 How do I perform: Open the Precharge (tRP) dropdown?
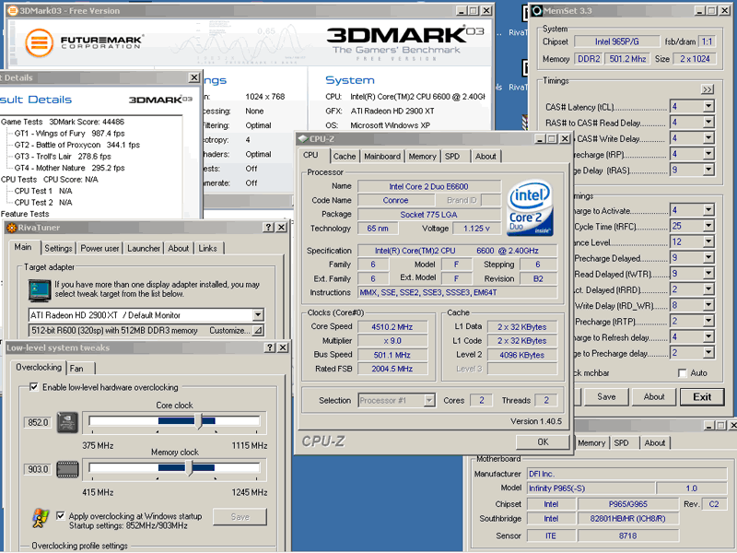pyautogui.click(x=708, y=154)
